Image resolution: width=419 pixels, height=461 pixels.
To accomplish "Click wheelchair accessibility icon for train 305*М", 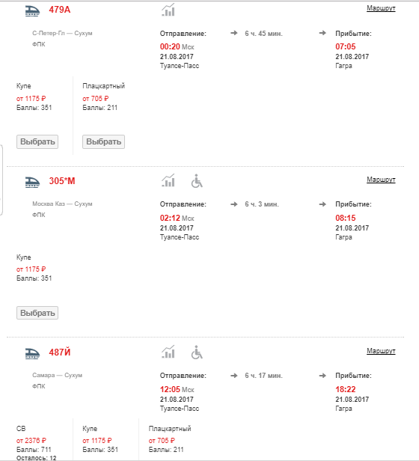I will [197, 181].
